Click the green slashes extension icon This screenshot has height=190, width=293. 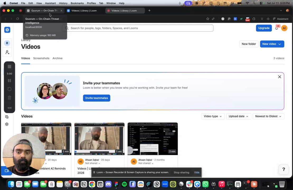242,19
